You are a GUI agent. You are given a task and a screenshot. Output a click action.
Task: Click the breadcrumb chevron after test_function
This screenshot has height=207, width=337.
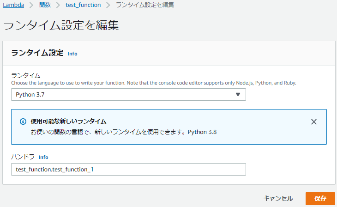(x=108, y=6)
